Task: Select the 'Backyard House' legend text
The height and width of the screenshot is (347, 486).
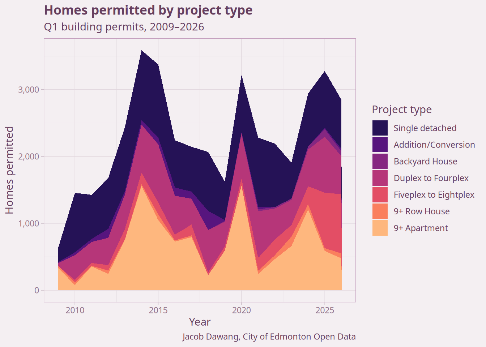Action: (x=425, y=161)
